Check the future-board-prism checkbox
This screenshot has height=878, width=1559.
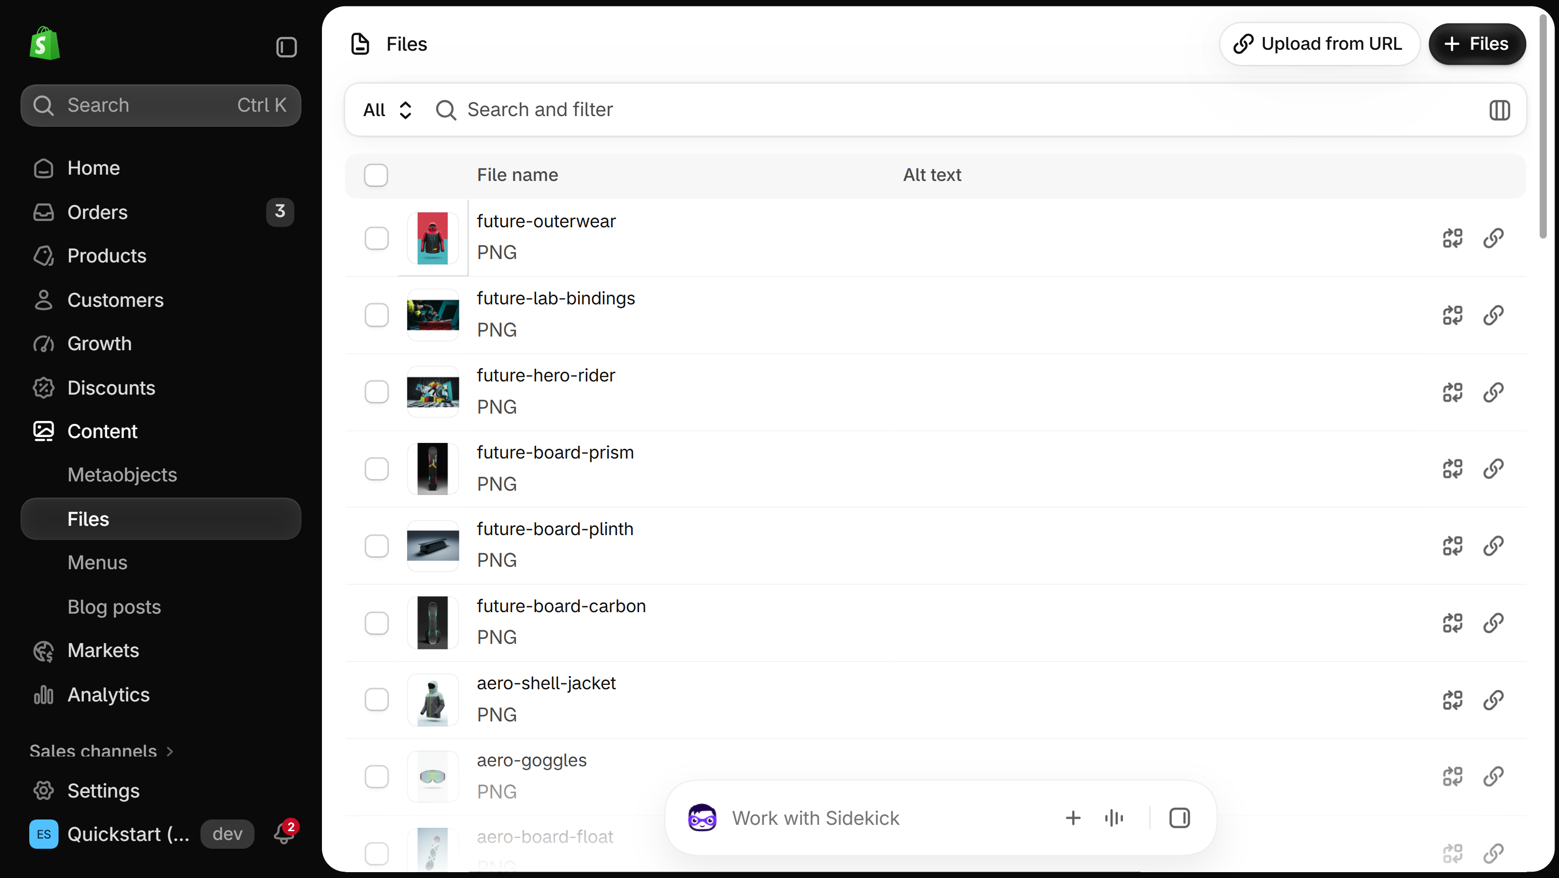pos(377,469)
